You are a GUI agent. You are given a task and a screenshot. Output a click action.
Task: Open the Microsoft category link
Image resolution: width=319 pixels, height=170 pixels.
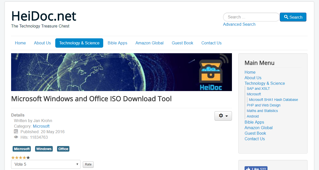[41, 126]
